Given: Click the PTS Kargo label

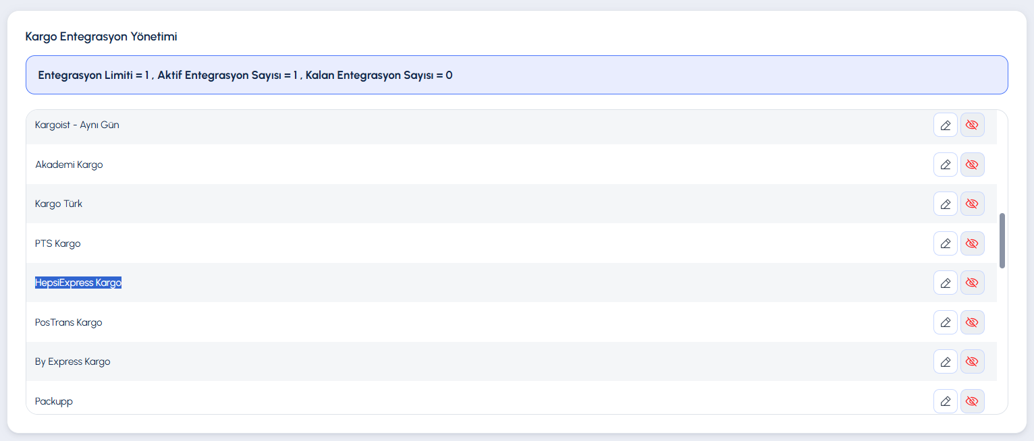Looking at the screenshot, I should pyautogui.click(x=58, y=243).
